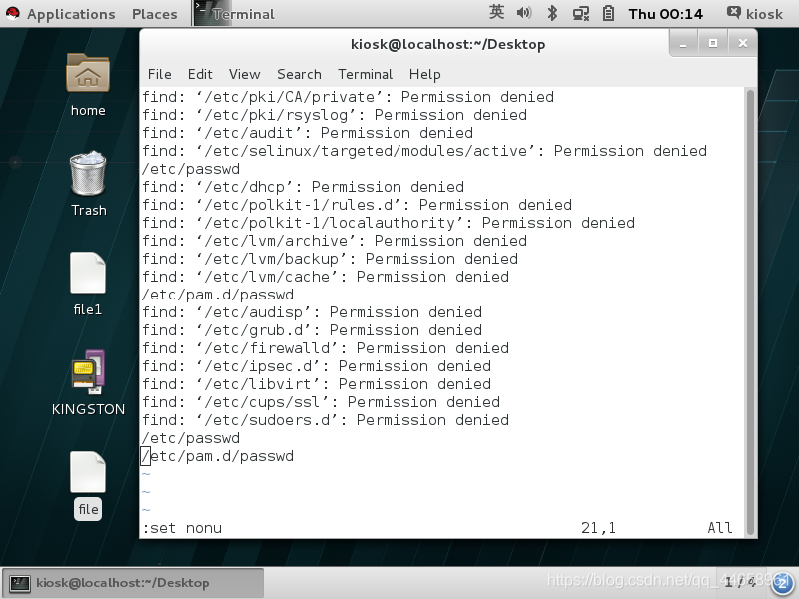Viewport: 799px width, 599px height.
Task: Click the 'All' scroll indicator in status line
Action: (x=719, y=528)
